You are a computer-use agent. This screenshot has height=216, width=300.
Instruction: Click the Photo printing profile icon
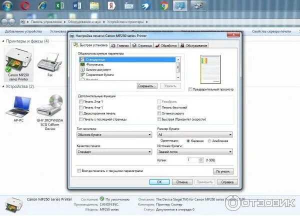[x=82, y=64]
